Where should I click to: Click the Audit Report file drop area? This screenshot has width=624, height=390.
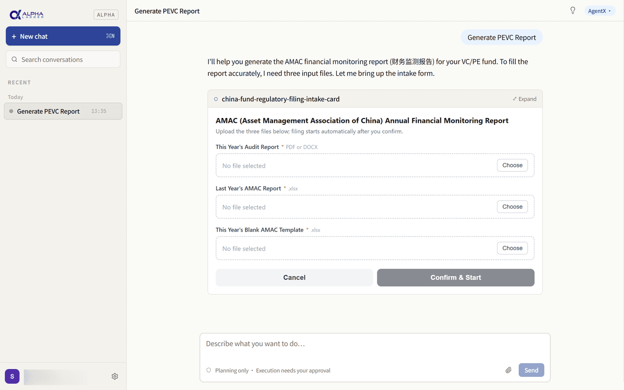click(x=375, y=165)
